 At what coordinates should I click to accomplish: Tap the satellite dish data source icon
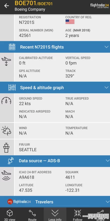[x=11, y=161]
